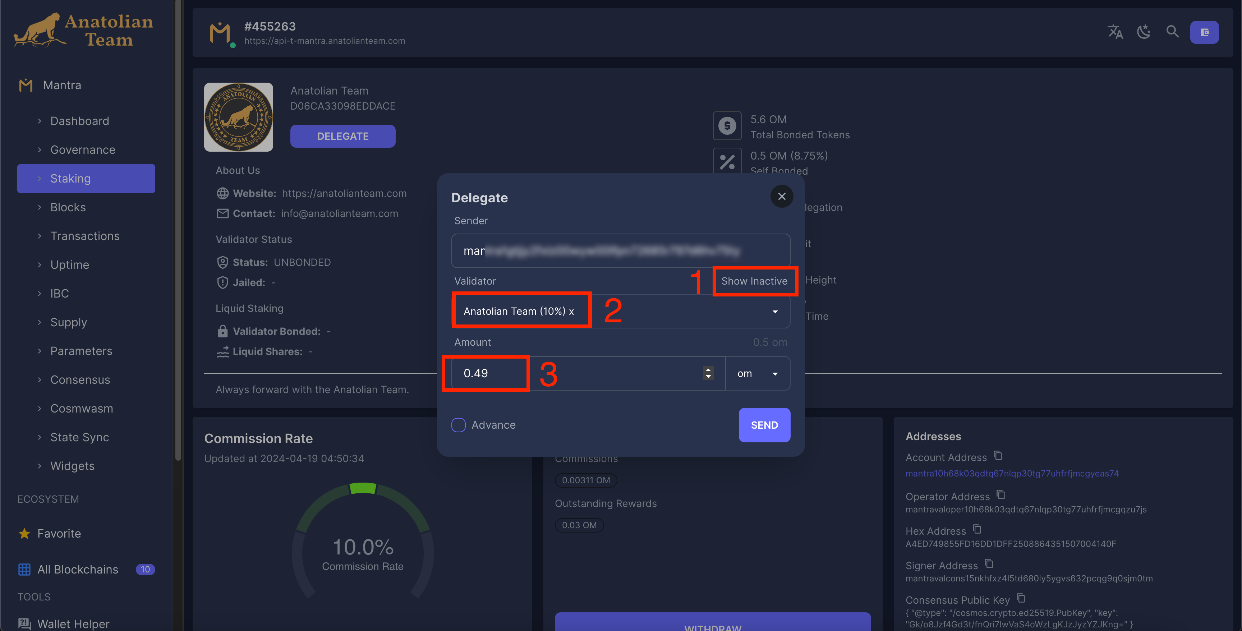Open the Governance menu item
The height and width of the screenshot is (631, 1242).
click(x=86, y=150)
